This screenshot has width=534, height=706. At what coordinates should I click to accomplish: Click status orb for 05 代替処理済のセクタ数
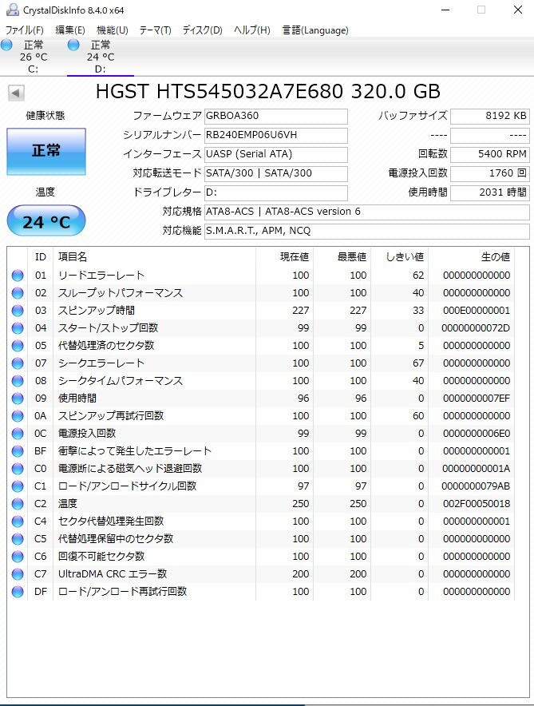pyautogui.click(x=18, y=346)
